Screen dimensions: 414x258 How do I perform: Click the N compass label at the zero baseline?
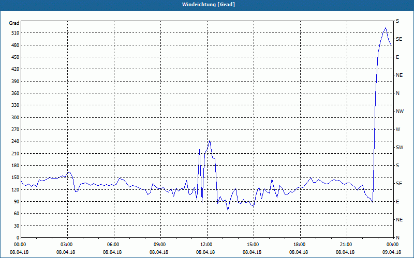pyautogui.click(x=397, y=238)
